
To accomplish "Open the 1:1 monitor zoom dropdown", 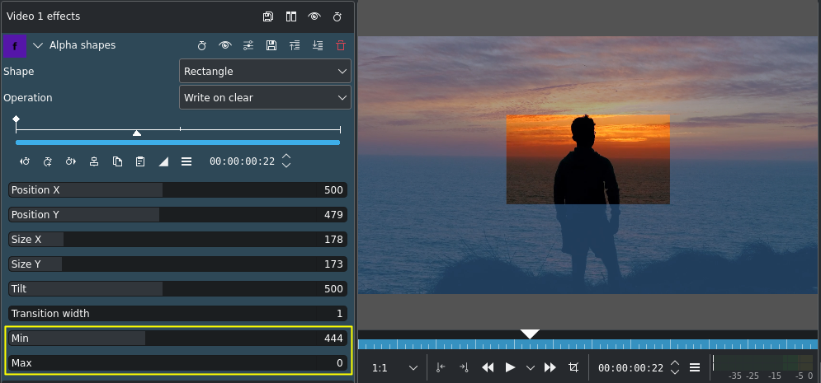I will [x=394, y=368].
